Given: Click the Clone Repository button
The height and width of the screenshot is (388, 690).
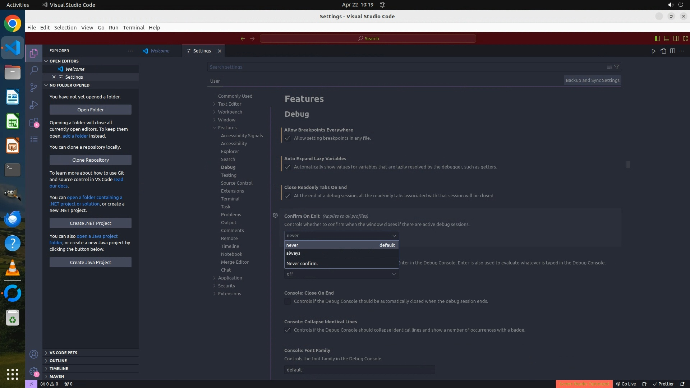Looking at the screenshot, I should coord(91,160).
